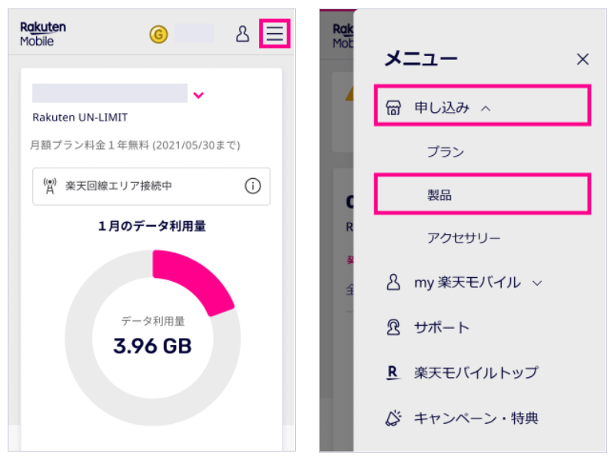Click the Rakuten Mobile logo
This screenshot has width=614, height=460.
coord(43,34)
